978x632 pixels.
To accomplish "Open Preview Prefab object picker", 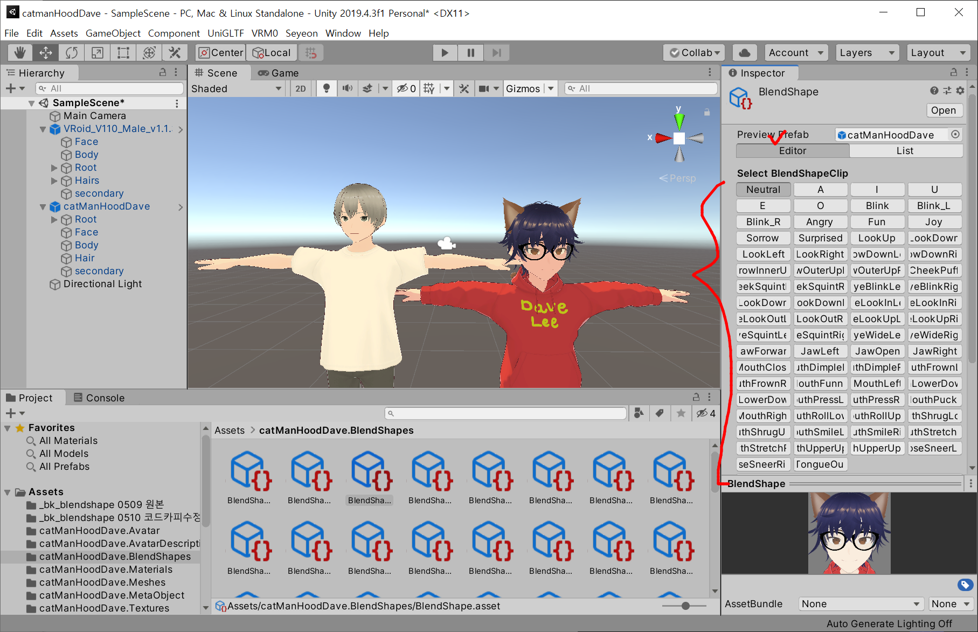I will click(955, 134).
